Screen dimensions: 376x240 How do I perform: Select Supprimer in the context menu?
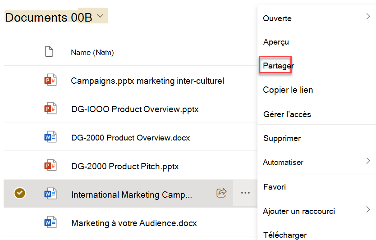(x=282, y=138)
